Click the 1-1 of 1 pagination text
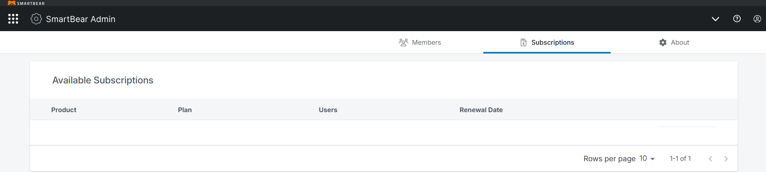766x172 pixels. 680,158
